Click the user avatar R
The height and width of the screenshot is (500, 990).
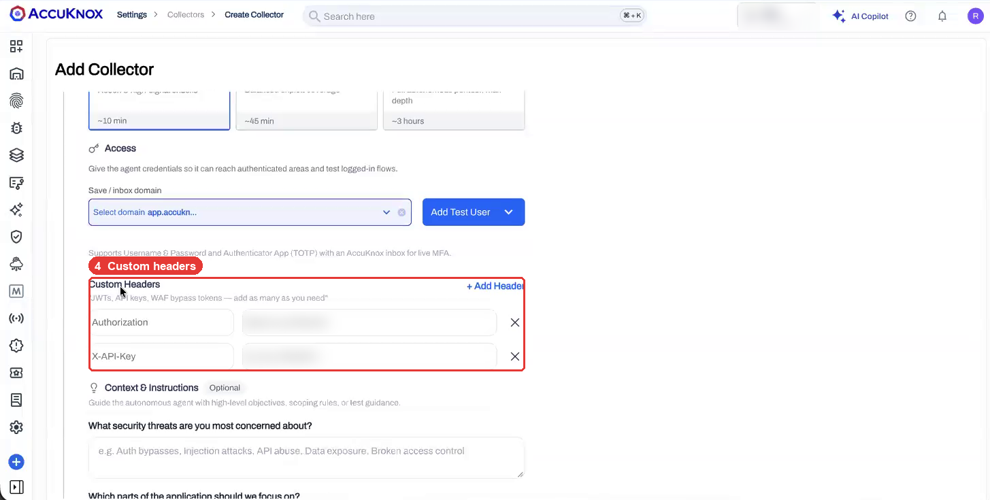(976, 16)
